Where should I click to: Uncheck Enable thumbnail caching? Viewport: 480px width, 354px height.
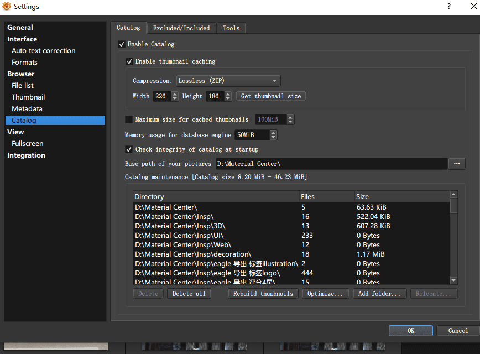[x=129, y=61]
